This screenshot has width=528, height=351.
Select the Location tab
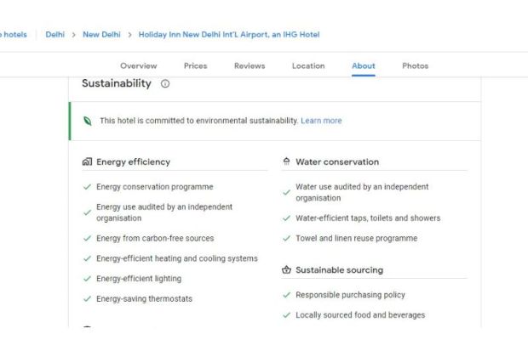pos(308,66)
